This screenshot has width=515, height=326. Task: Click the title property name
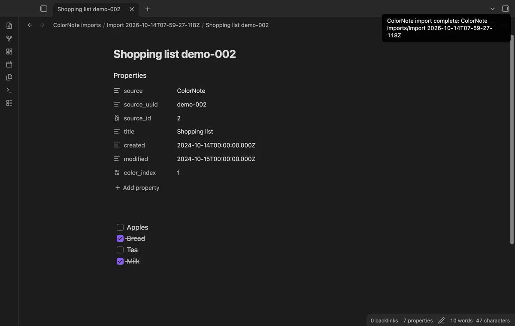[129, 132]
